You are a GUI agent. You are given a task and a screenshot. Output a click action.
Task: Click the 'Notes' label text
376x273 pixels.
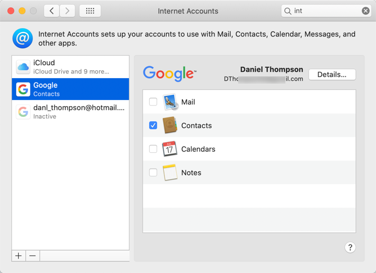click(x=191, y=173)
